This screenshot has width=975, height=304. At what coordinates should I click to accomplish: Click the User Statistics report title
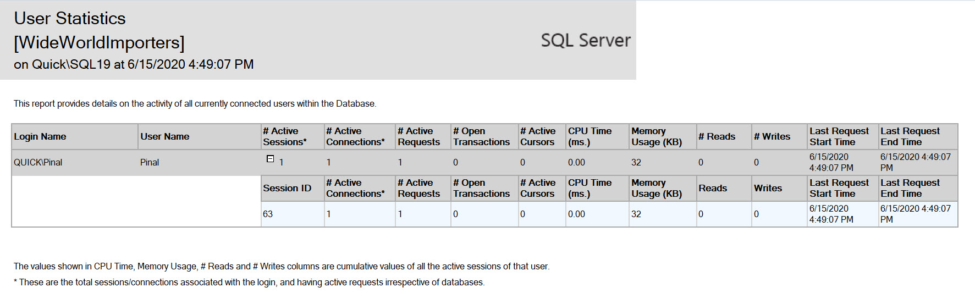[70, 18]
